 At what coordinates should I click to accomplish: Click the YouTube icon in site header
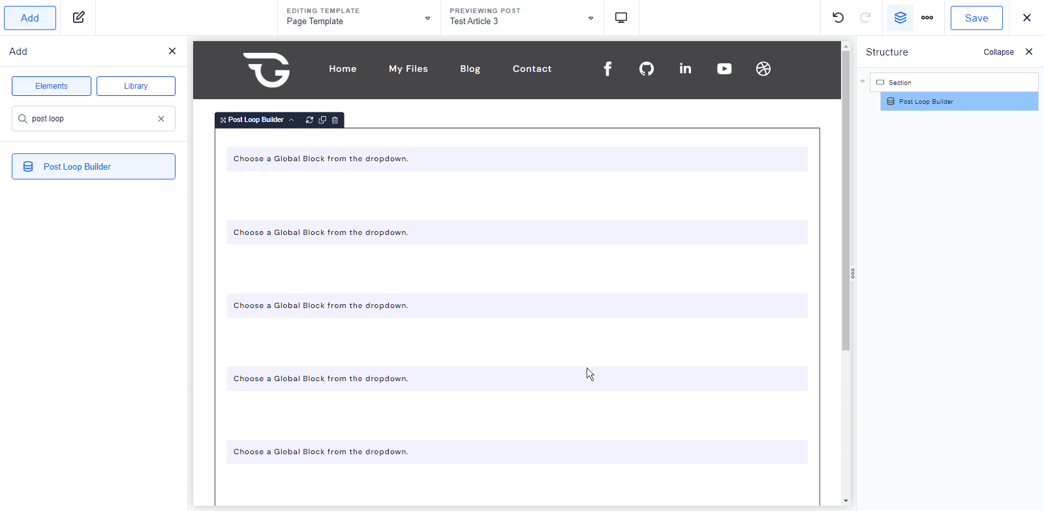pyautogui.click(x=724, y=69)
